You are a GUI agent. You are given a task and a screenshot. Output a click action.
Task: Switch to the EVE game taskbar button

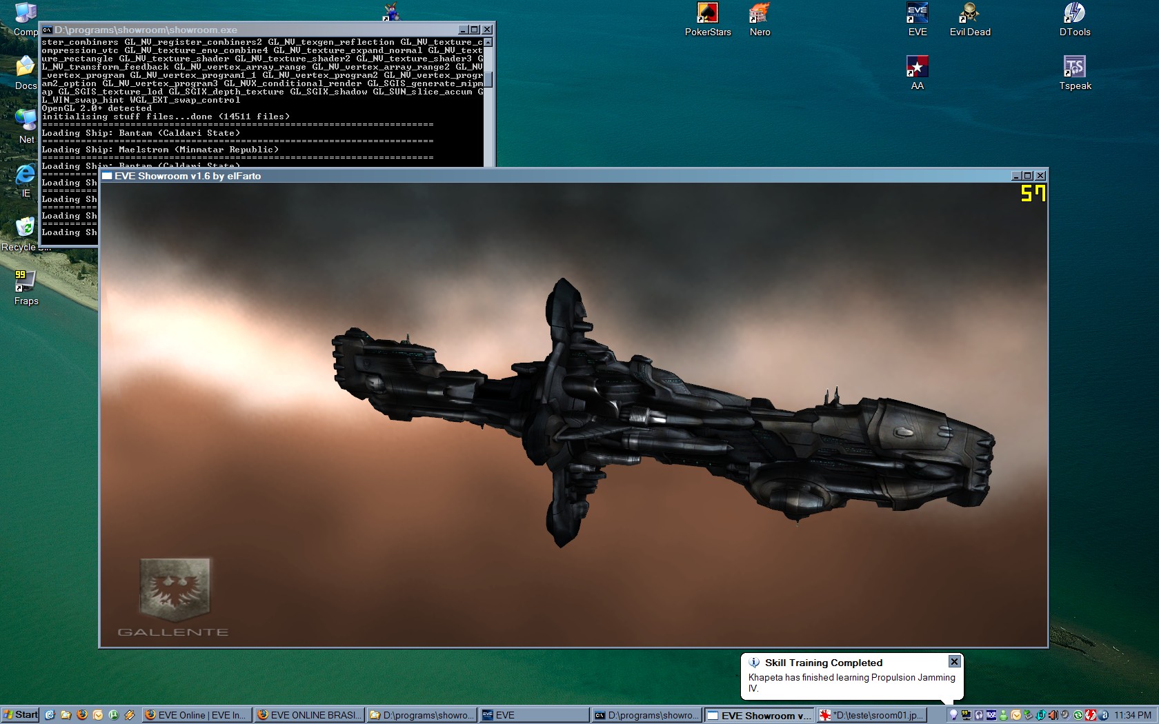[x=535, y=715]
